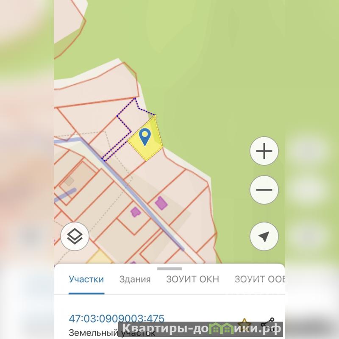Switch to the Здания tab

click(x=135, y=279)
